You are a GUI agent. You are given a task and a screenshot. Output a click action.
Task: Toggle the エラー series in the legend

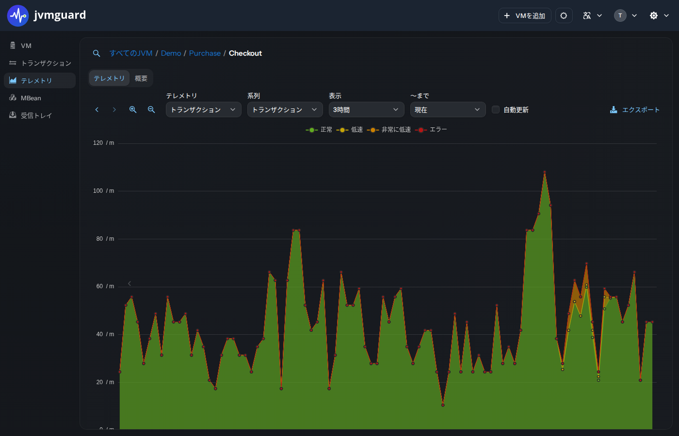click(431, 130)
